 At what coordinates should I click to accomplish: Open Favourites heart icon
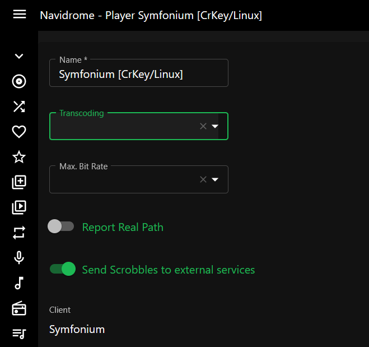click(x=19, y=132)
